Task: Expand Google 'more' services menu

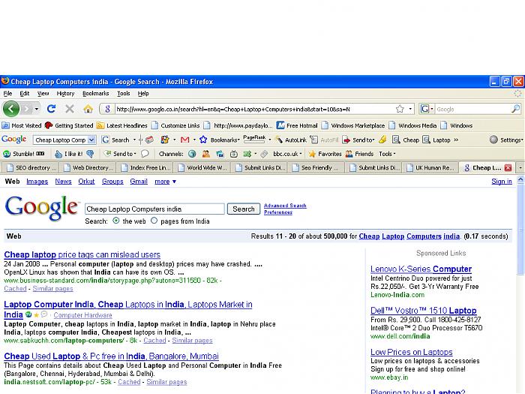Action: point(165,182)
